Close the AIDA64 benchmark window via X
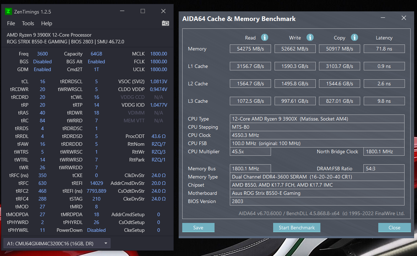Image resolution: width=417 pixels, height=256 pixels. [x=404, y=18]
